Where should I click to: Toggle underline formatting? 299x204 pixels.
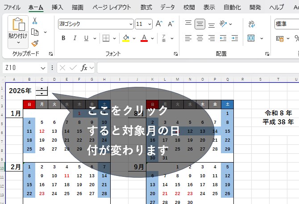(86, 38)
